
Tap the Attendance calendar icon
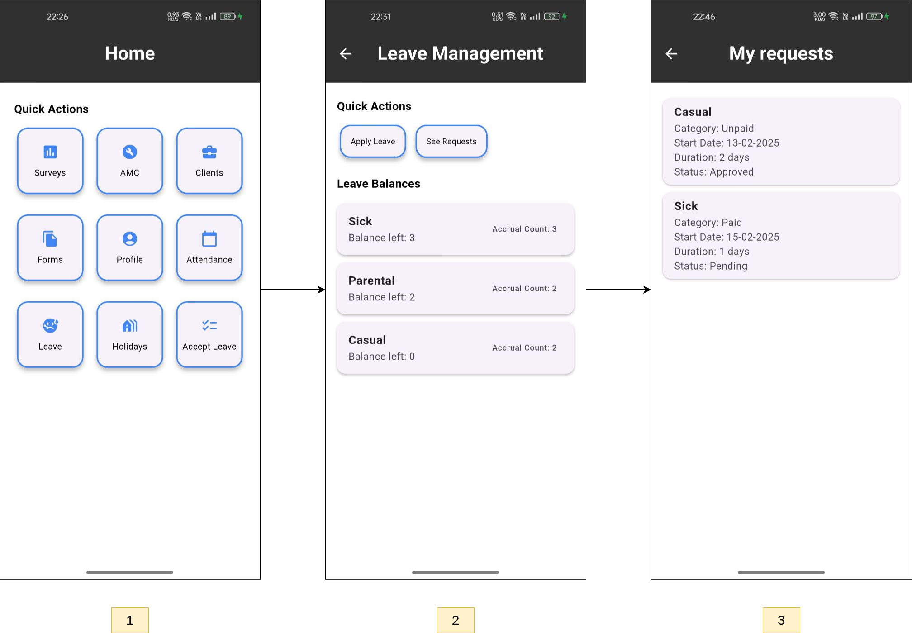209,239
